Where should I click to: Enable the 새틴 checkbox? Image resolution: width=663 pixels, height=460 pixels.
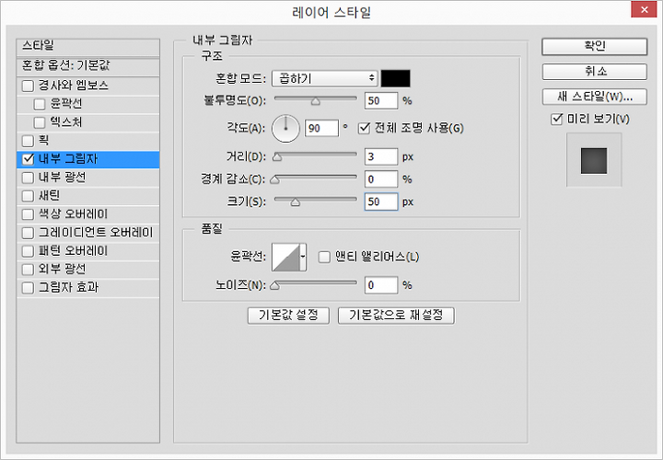(28, 196)
